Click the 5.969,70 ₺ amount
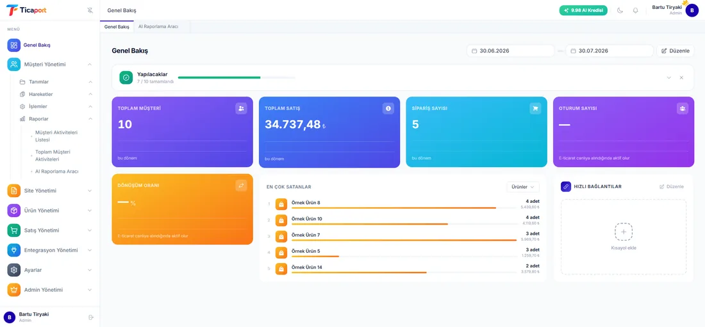Screen dimensions: 705x327 pyautogui.click(x=530, y=239)
